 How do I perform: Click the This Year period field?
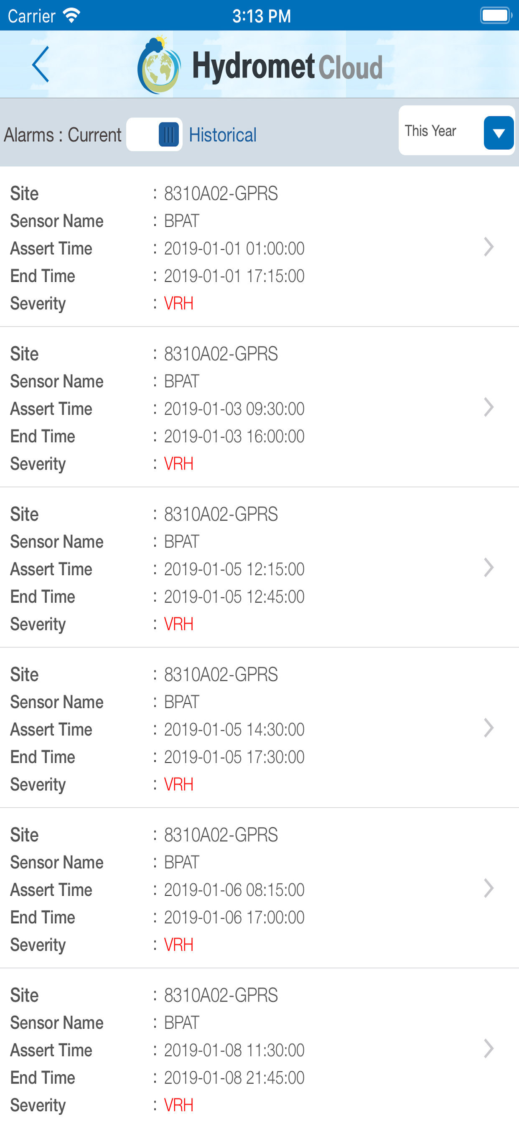click(x=457, y=130)
